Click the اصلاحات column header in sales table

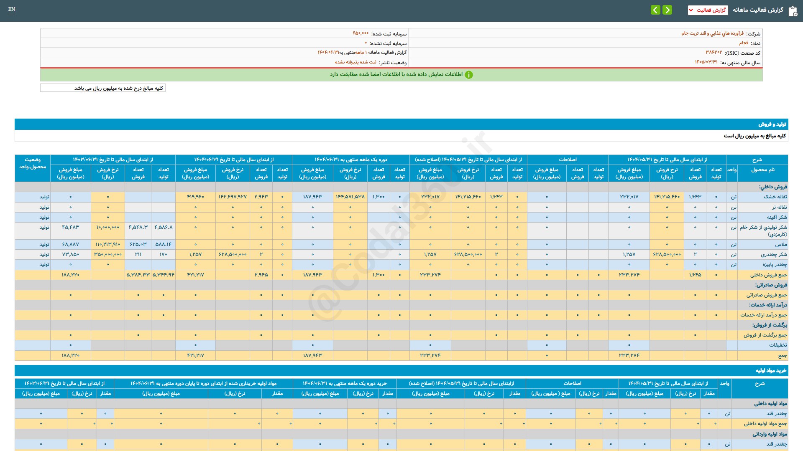[568, 160]
